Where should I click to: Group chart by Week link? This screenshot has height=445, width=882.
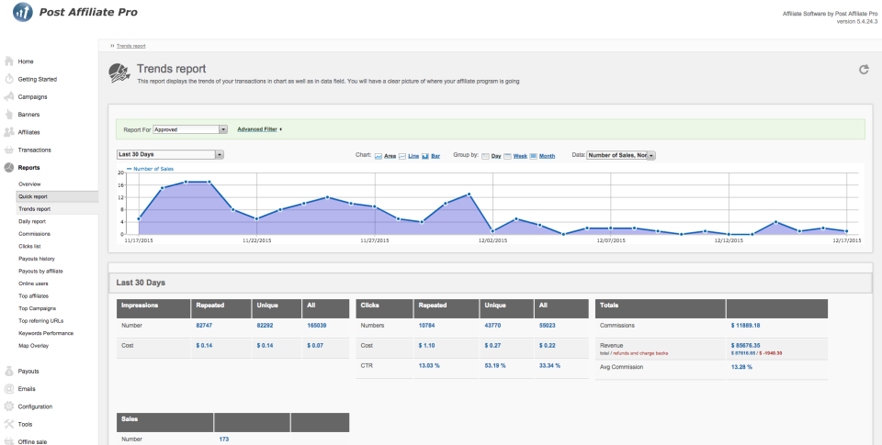(520, 156)
